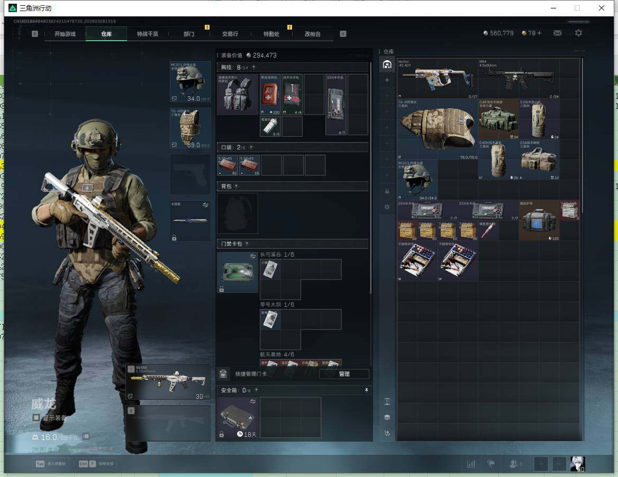
Task: Show help for 口袋 pockets
Action: pyautogui.click(x=251, y=147)
